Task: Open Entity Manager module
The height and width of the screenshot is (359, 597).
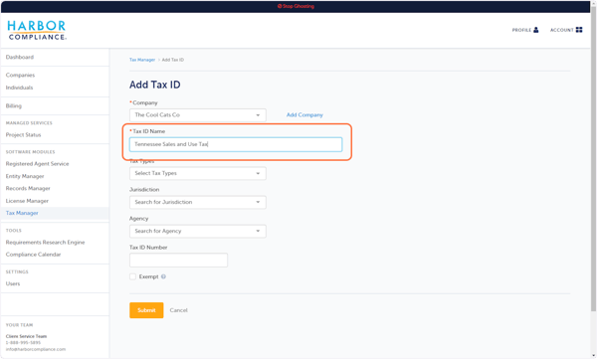Action: 25,176
